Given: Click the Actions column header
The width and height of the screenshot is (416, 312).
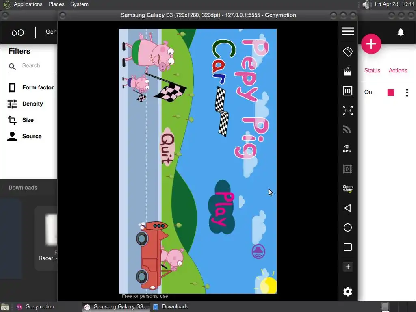Looking at the screenshot, I should (398, 70).
